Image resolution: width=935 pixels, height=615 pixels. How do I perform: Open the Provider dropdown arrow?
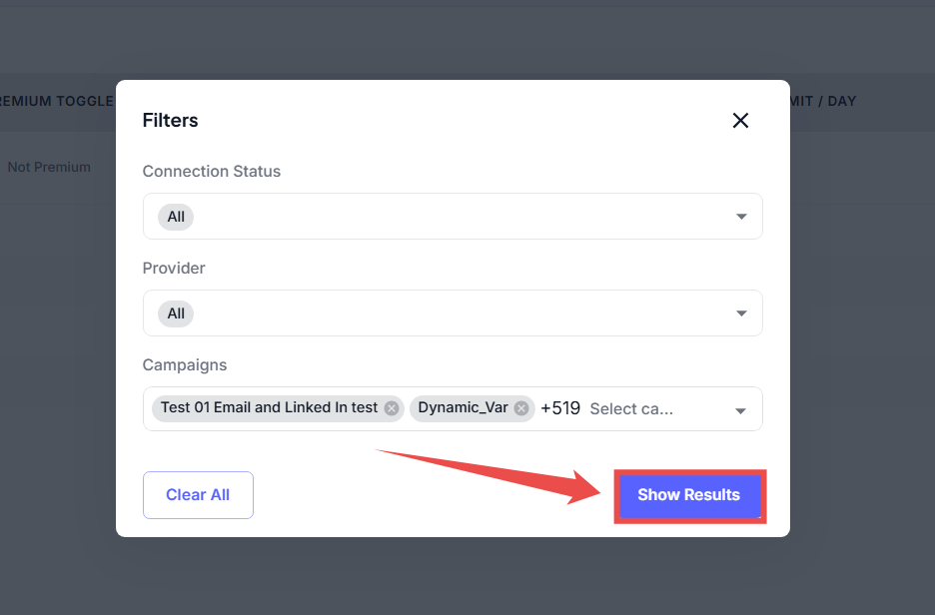[x=741, y=313]
